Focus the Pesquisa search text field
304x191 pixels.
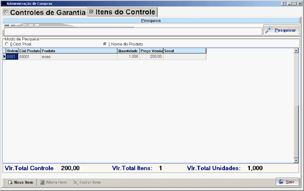pos(133,32)
